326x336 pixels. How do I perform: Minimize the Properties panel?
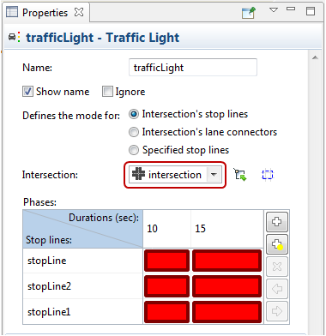(x=291, y=9)
